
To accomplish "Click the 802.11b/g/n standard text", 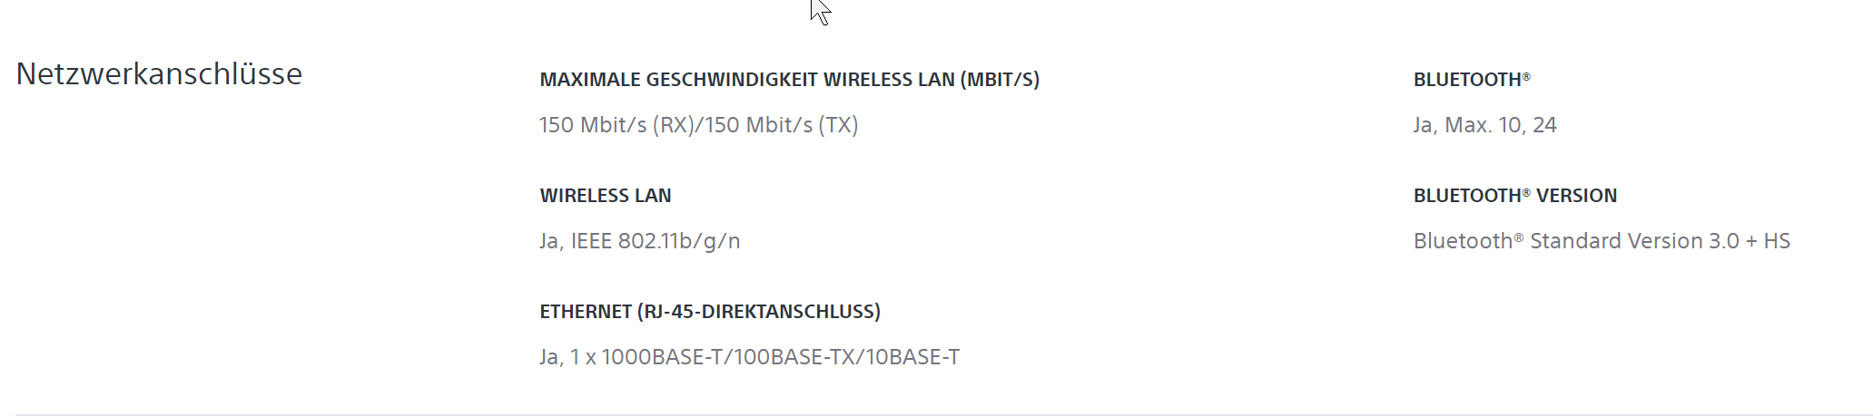I will click(x=679, y=241).
